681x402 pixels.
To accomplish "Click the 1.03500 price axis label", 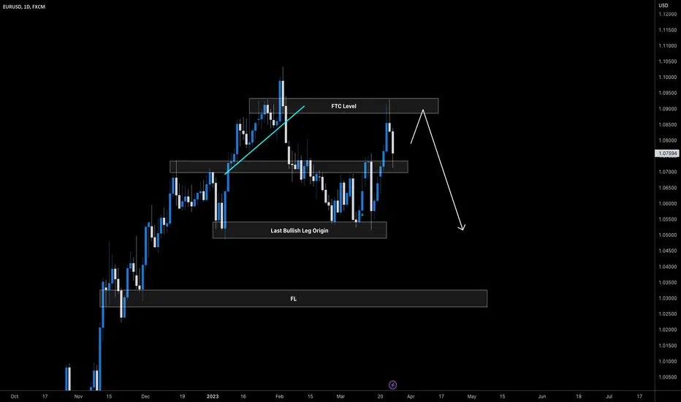I will pos(668,282).
